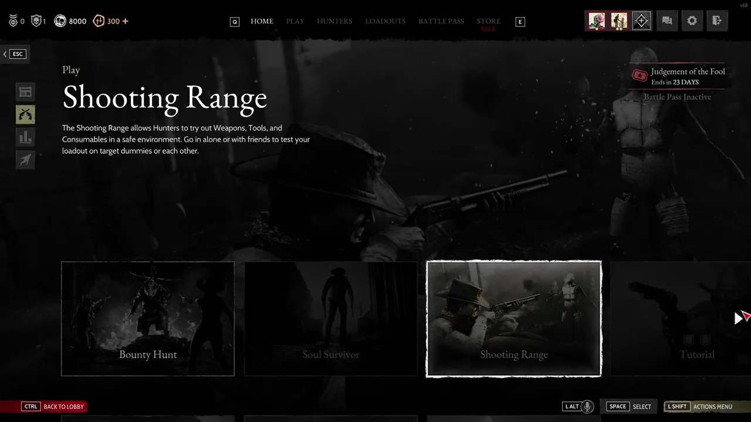Select the second team hunter portrait
751x422 pixels.
(x=619, y=21)
